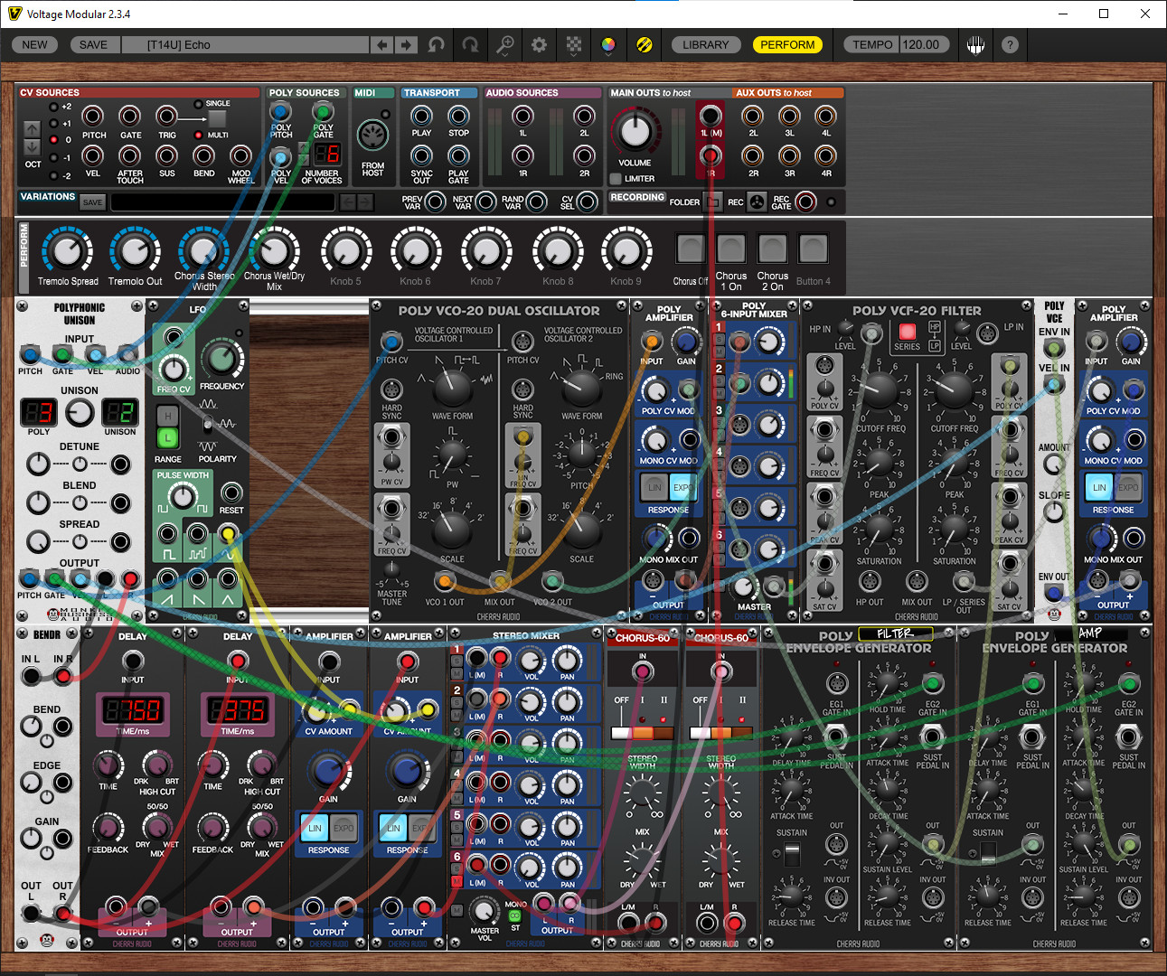Flip the LFO POLARITY switch

208,424
